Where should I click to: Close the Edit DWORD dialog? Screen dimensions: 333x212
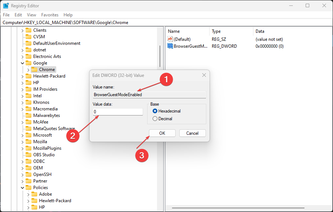204,75
